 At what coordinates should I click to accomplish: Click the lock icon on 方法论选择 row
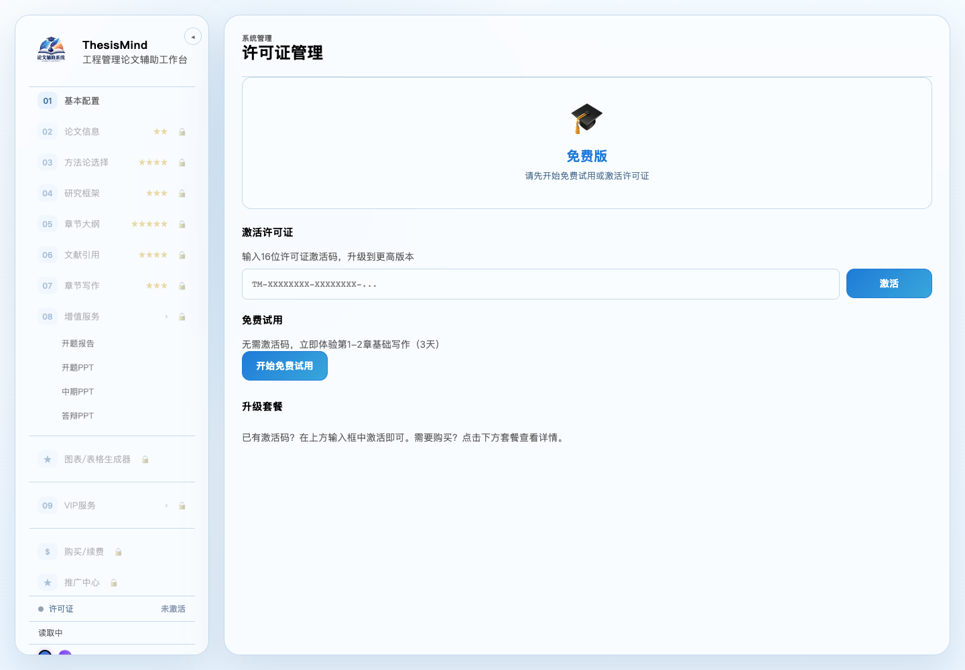(x=182, y=163)
